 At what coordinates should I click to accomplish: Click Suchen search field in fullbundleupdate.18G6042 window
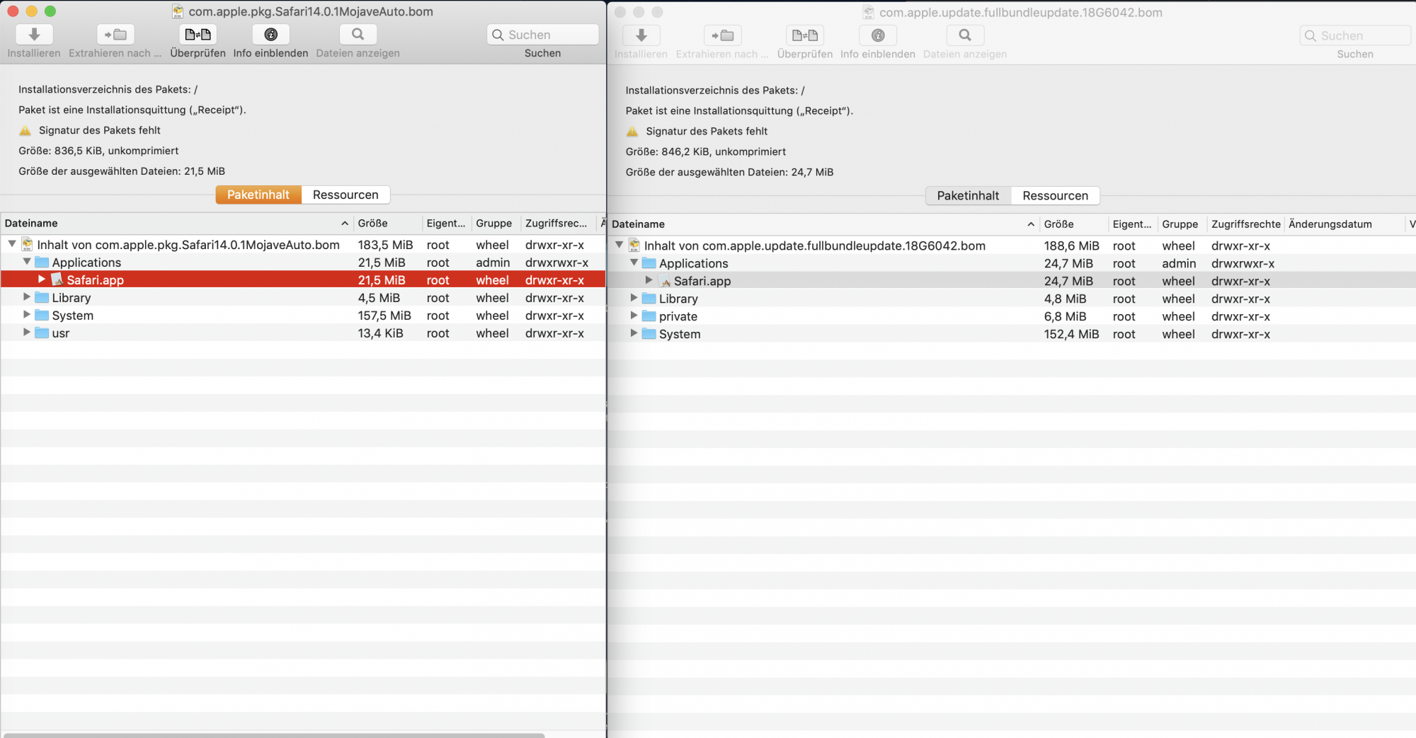[x=1355, y=35]
